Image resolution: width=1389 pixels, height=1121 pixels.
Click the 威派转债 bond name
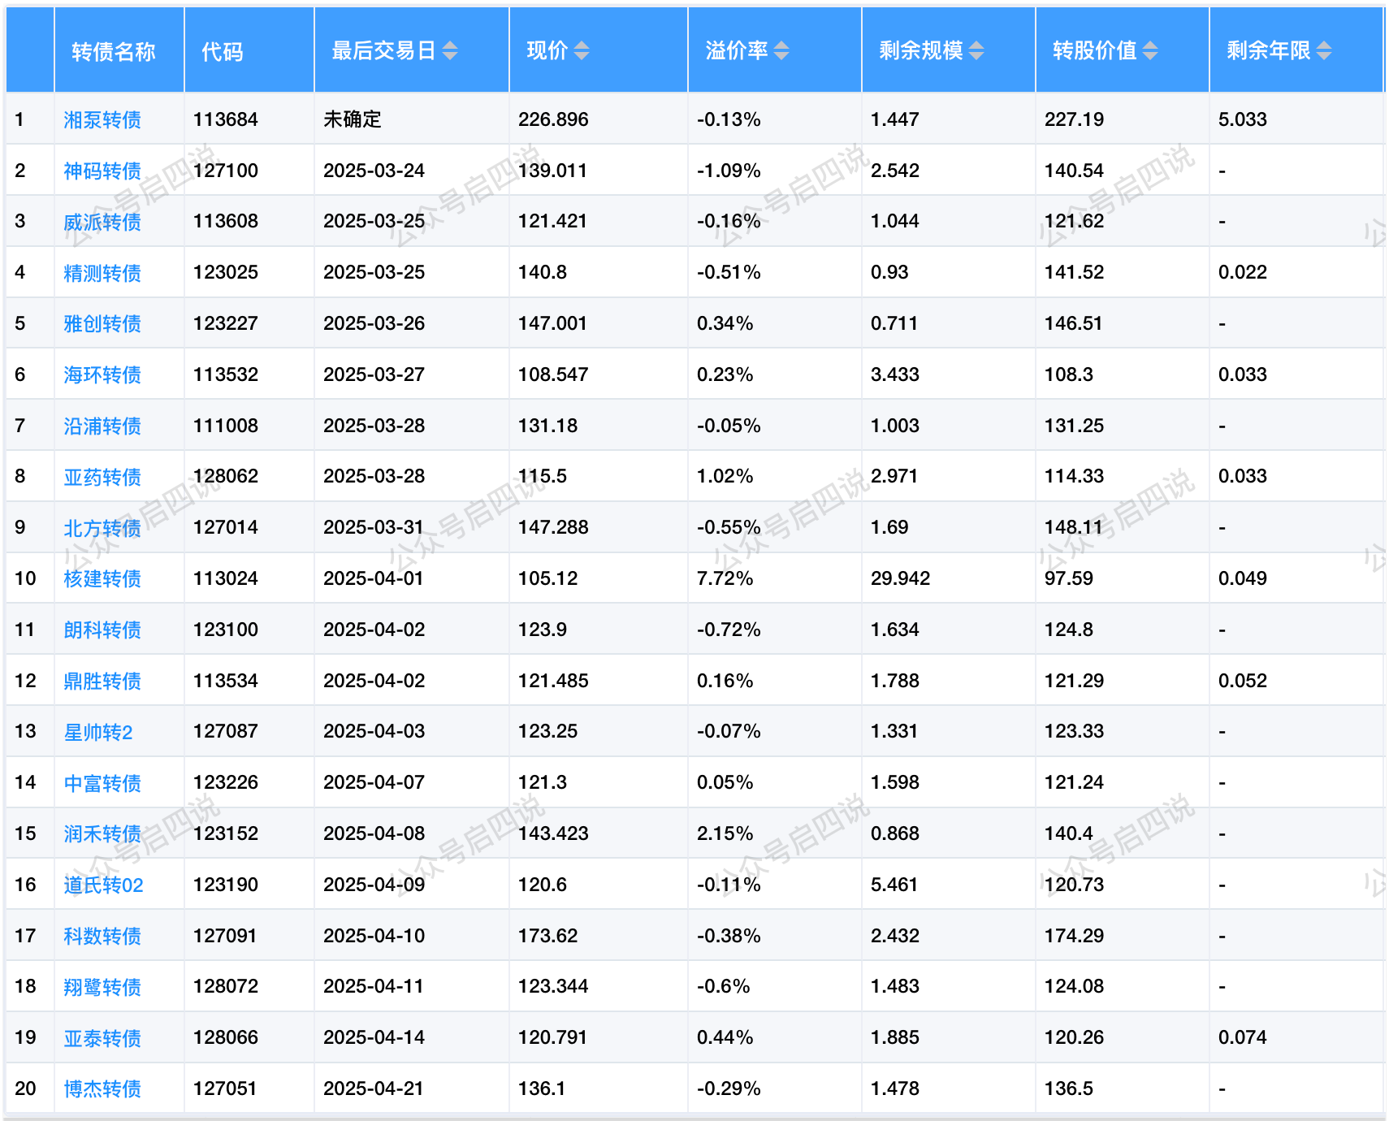point(102,222)
